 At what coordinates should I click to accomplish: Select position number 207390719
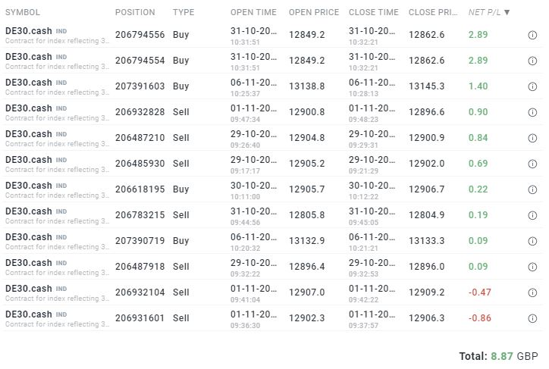(x=140, y=241)
